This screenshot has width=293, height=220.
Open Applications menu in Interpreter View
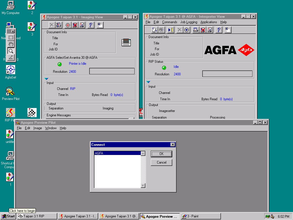(x=209, y=22)
